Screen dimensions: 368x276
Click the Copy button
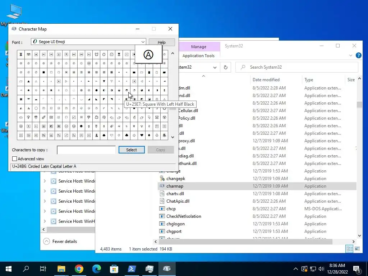(161, 150)
